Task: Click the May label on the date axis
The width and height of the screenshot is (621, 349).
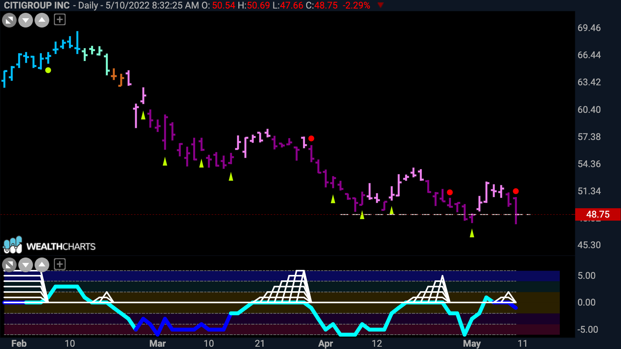Action: (472, 344)
